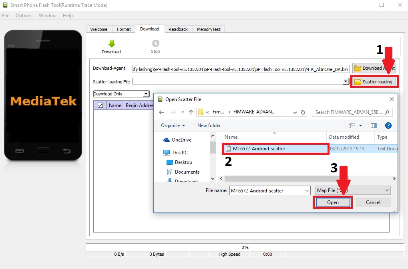408x269 pixels.
Task: Click New folder in the dialog
Action: (209, 125)
